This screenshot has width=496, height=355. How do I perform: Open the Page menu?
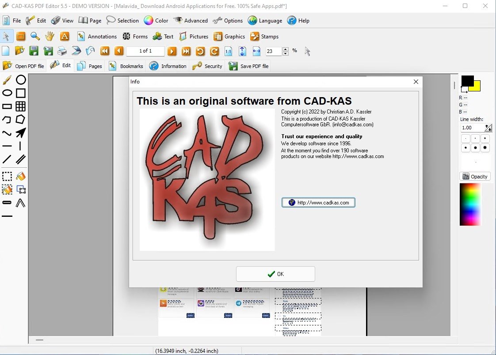click(90, 20)
